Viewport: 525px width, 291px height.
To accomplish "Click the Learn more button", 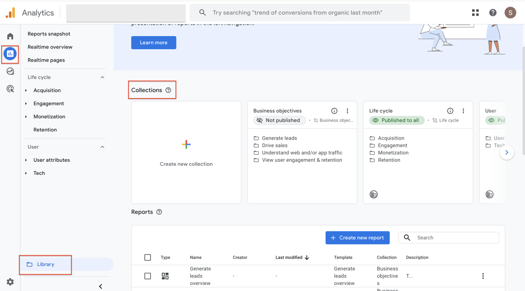I will pyautogui.click(x=153, y=43).
